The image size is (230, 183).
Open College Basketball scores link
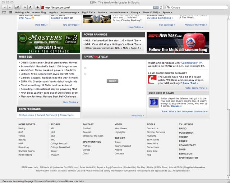tap(60, 147)
